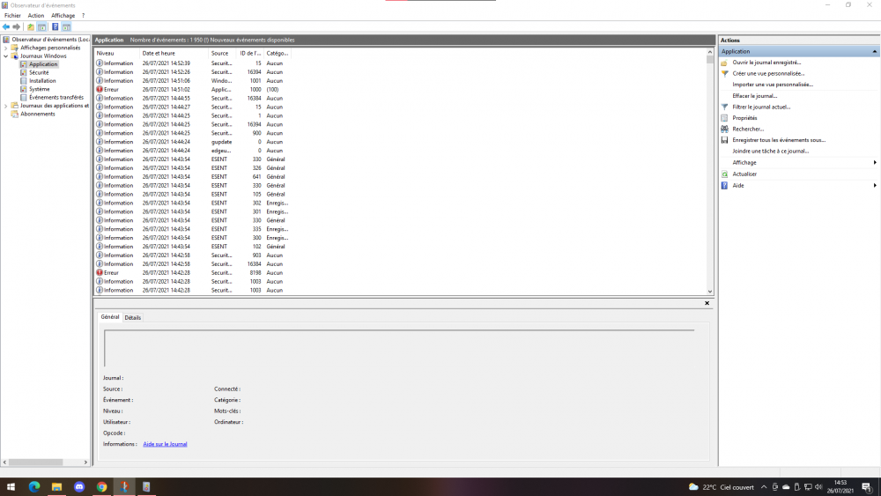Click the Filtrer le journal actuel funnel icon

725,107
